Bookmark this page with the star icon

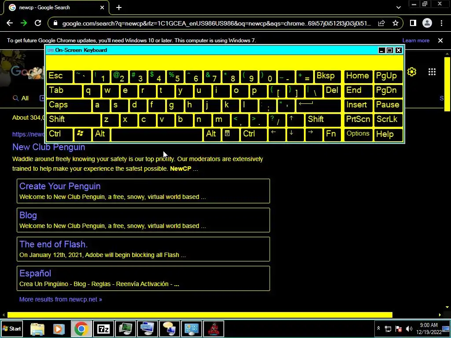[396, 23]
